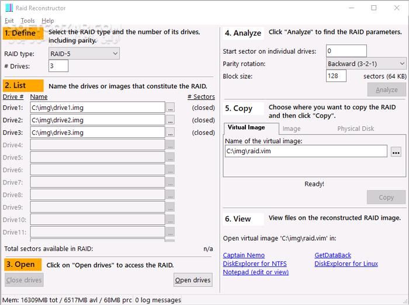Screen dimensions: 409x305
Task: Switch to the Physical Disk tab
Action: point(355,129)
